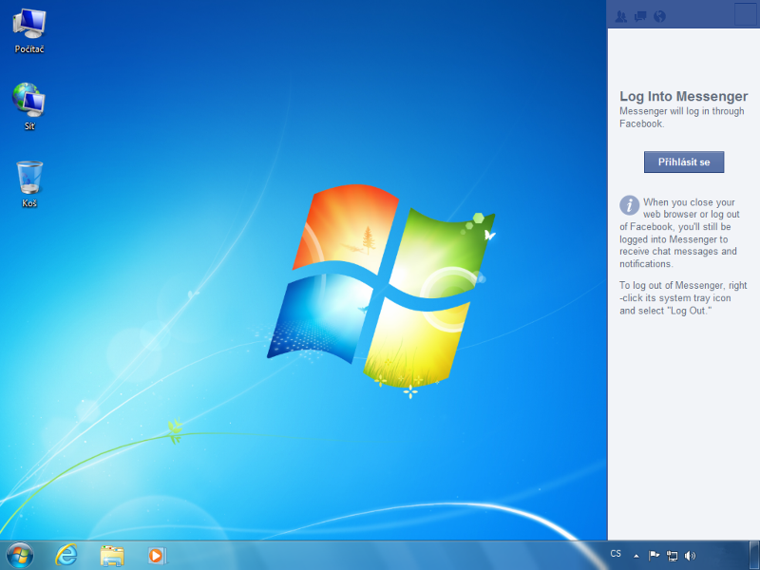Click the Show desktop button at taskbar end

[754, 556]
